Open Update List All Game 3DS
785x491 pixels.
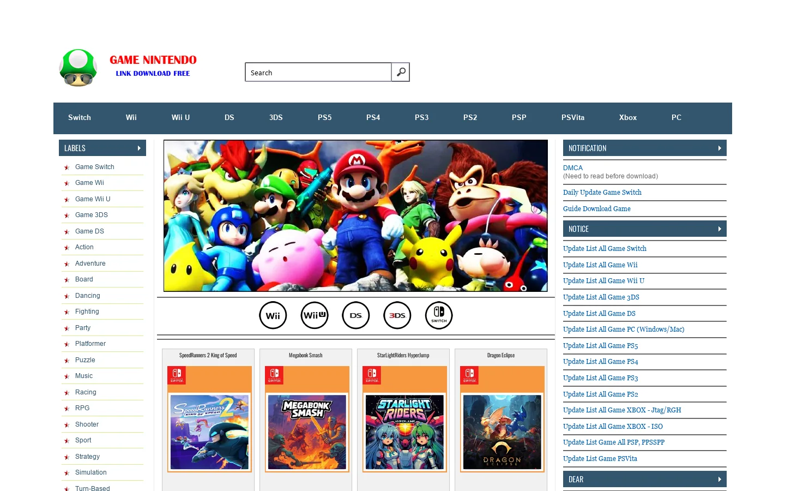coord(601,297)
